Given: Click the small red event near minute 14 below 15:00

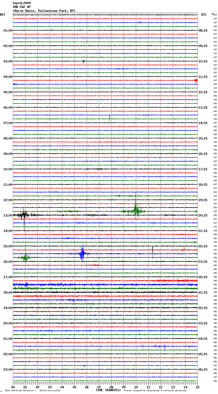Looking at the screenshot, I should (x=183, y=249).
